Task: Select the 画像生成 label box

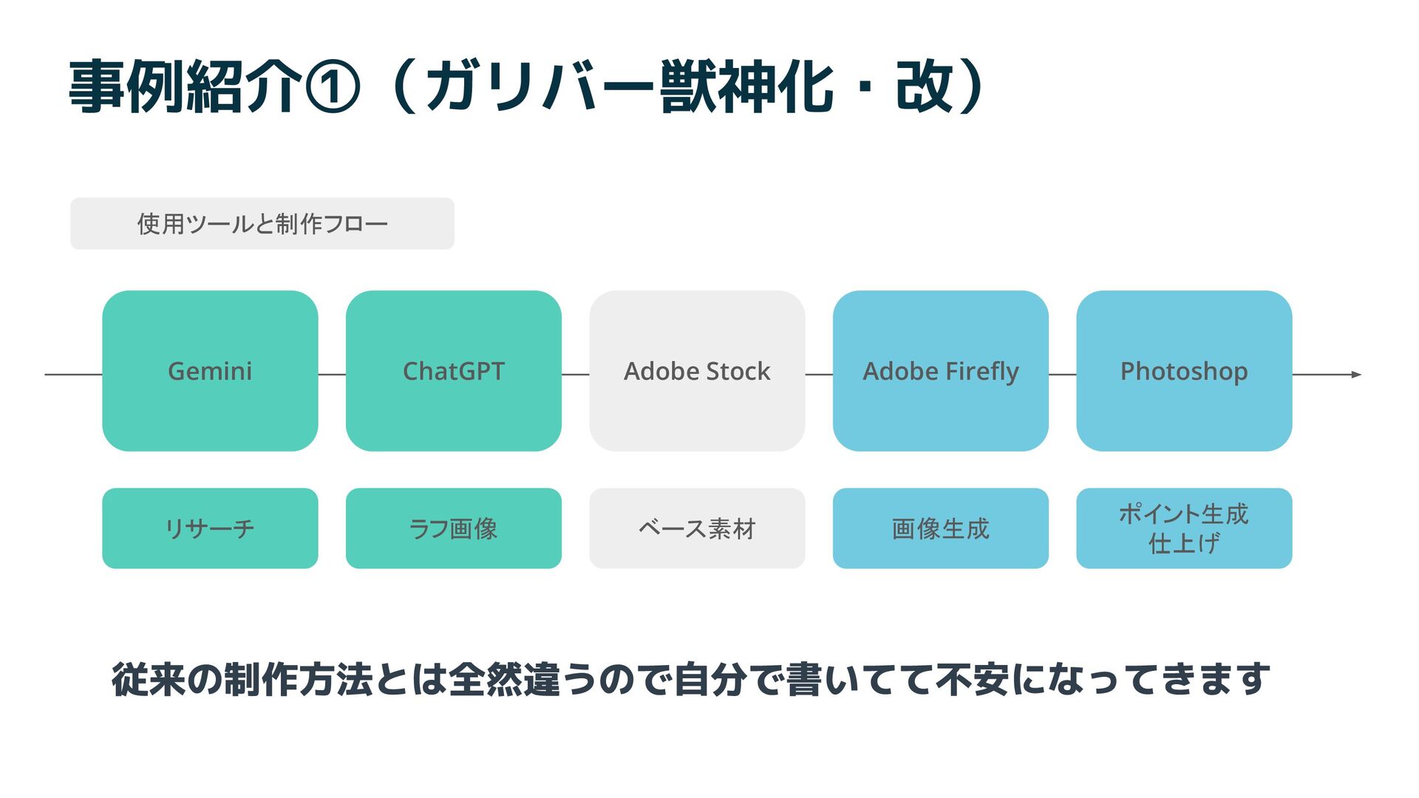Action: pyautogui.click(x=941, y=528)
